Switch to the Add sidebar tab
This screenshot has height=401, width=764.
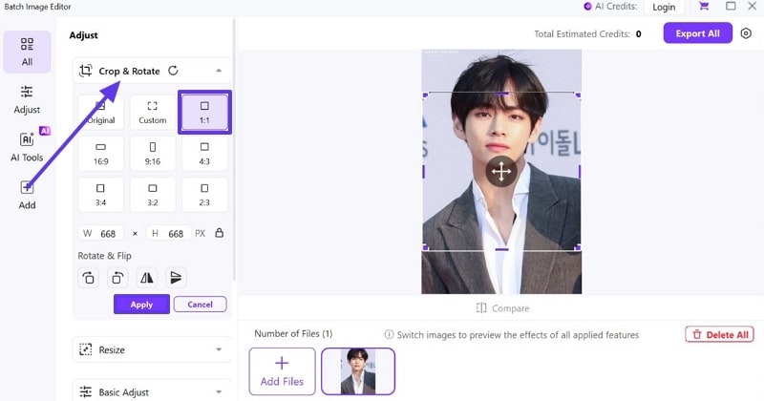coord(27,195)
